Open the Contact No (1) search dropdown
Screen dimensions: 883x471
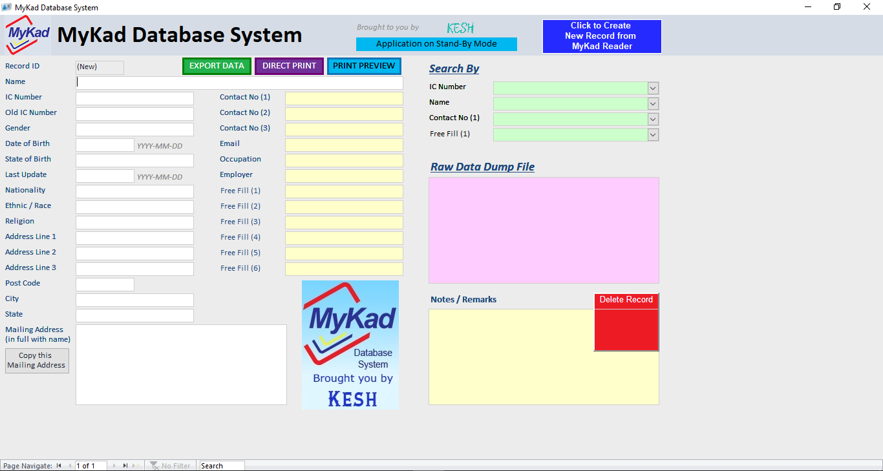[653, 120]
